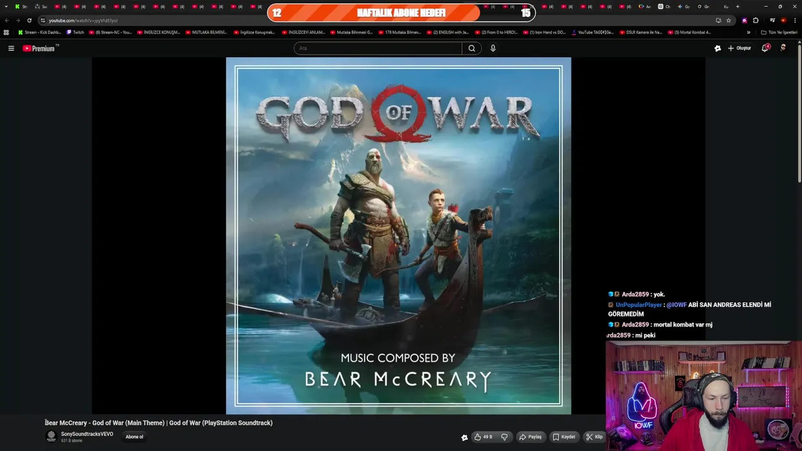Image resolution: width=802 pixels, height=451 pixels.
Task: Open 178 Mutlaka Bilmen... bookmark
Action: [x=400, y=32]
